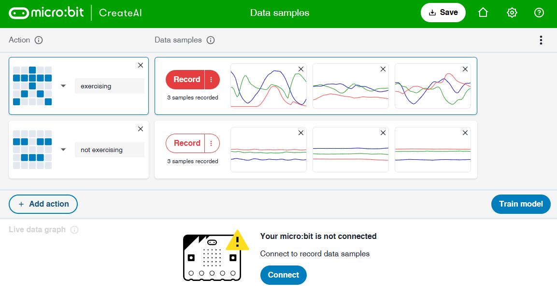
Task: Open the Help question mark menu
Action: pyautogui.click(x=539, y=13)
